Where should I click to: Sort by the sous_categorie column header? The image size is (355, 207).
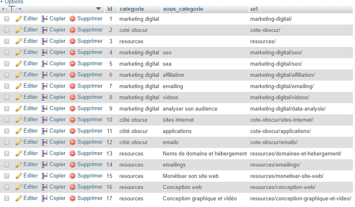coord(183,9)
